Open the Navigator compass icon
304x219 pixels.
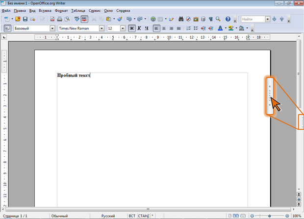[188, 19]
